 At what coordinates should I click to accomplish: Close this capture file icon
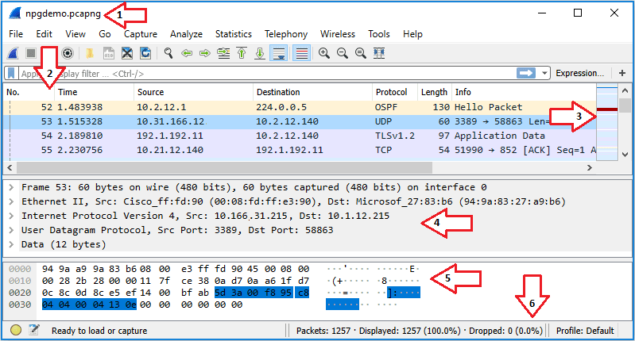click(127, 53)
